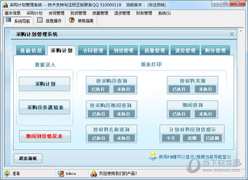Open the 到货管理 menu in menu bar

point(78,13)
